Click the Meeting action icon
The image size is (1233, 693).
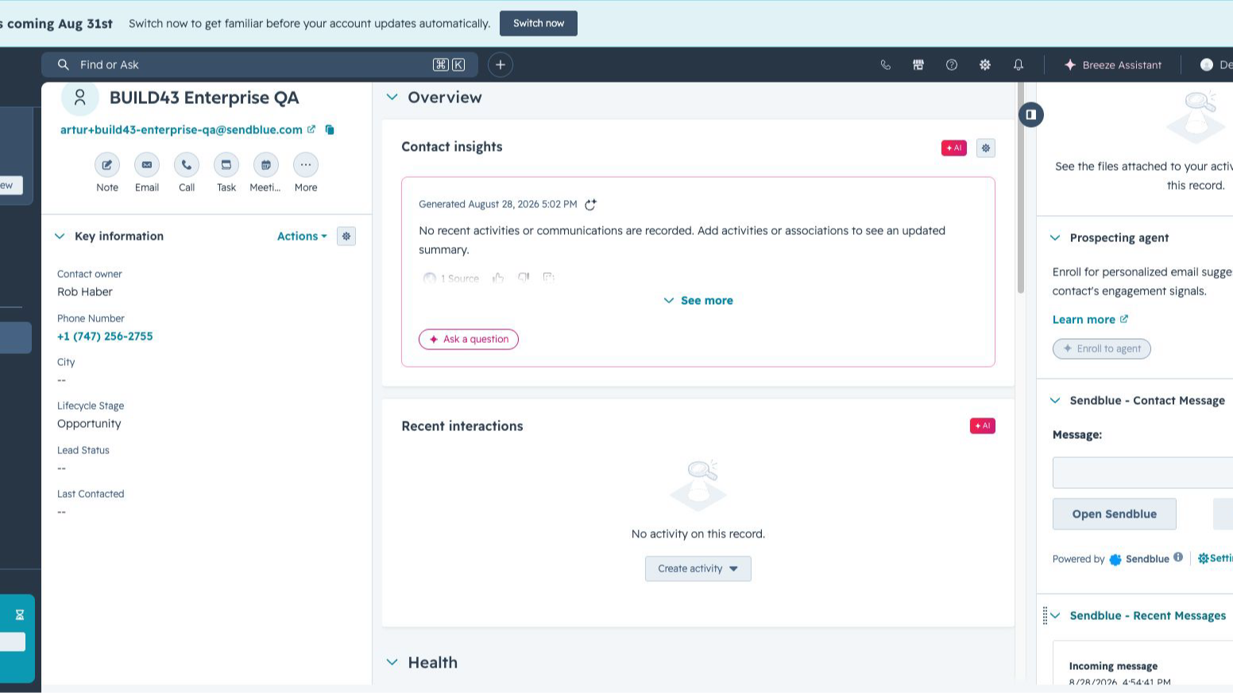[x=266, y=165]
